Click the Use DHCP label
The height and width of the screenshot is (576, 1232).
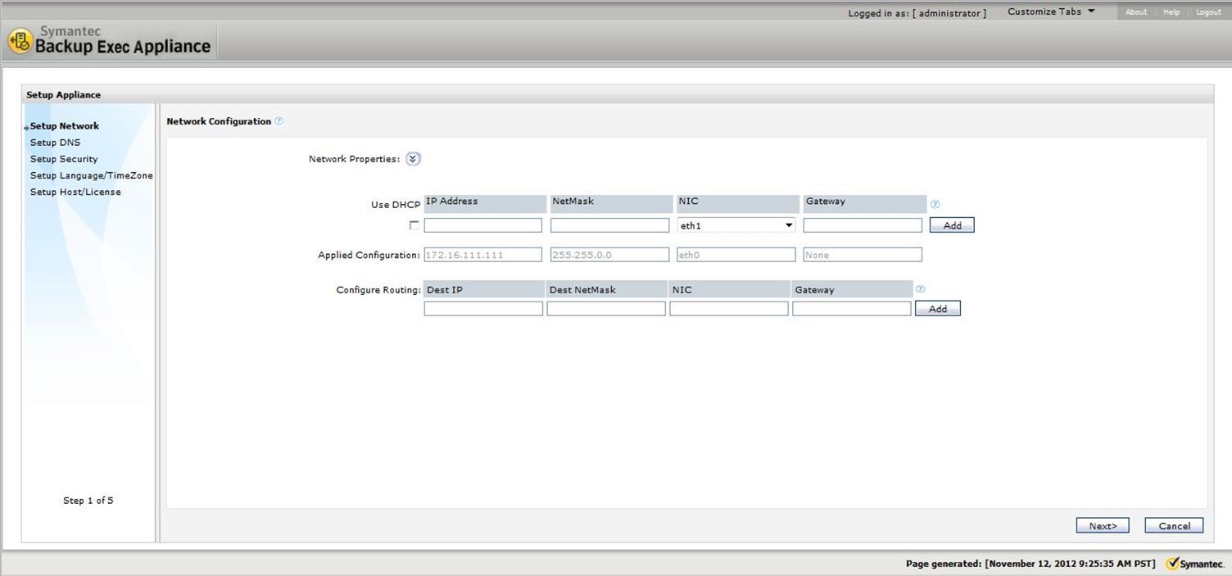396,205
